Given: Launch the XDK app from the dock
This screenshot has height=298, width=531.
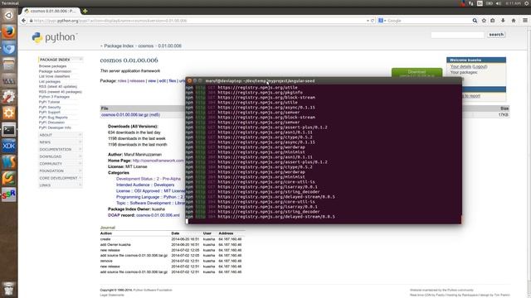Looking at the screenshot, I should [x=9, y=146].
